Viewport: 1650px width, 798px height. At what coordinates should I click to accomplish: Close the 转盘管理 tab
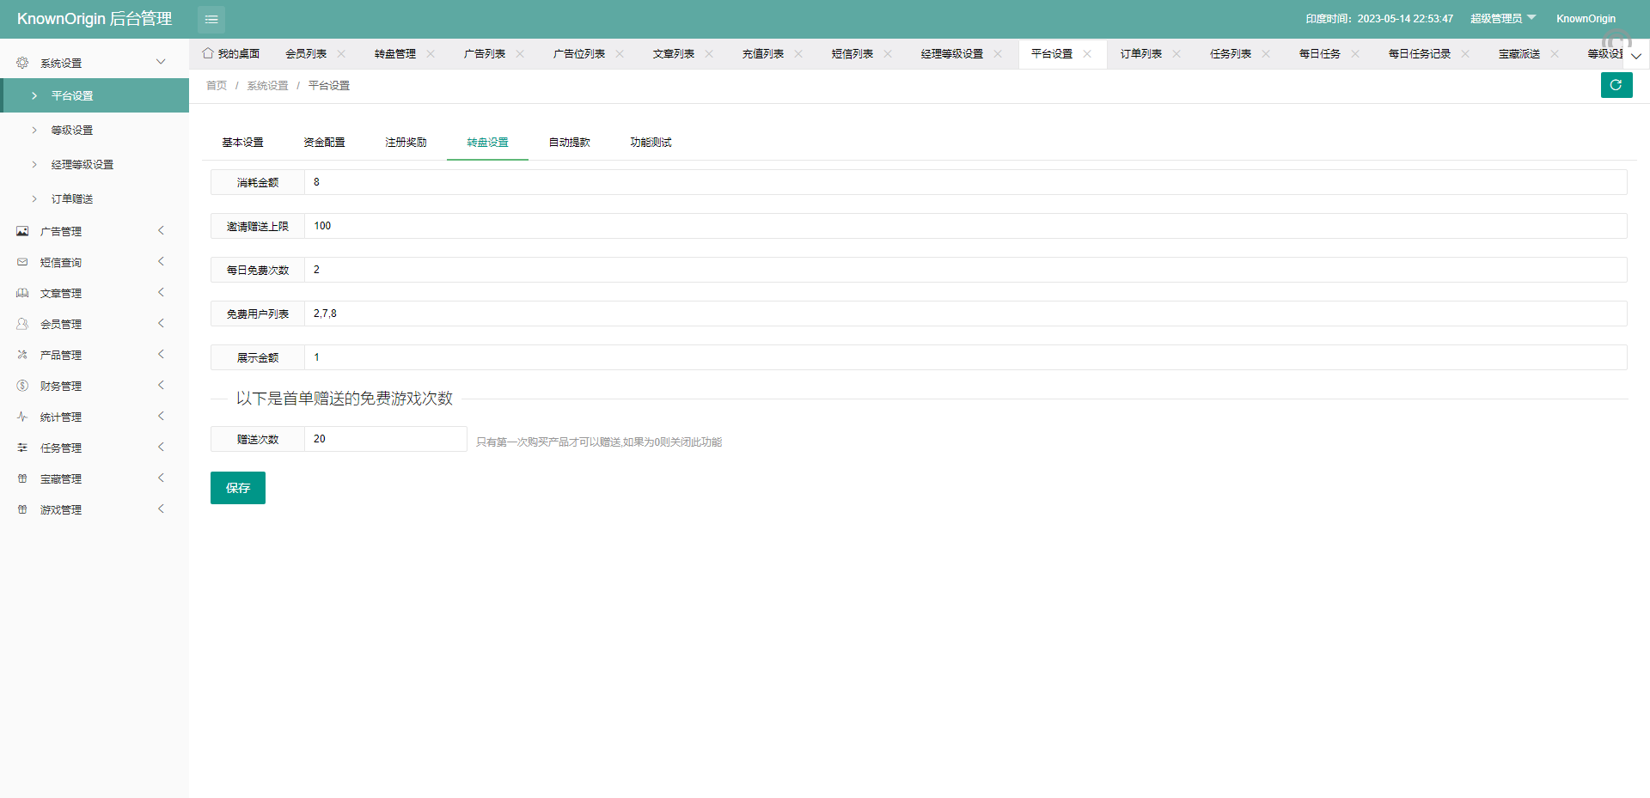point(431,54)
